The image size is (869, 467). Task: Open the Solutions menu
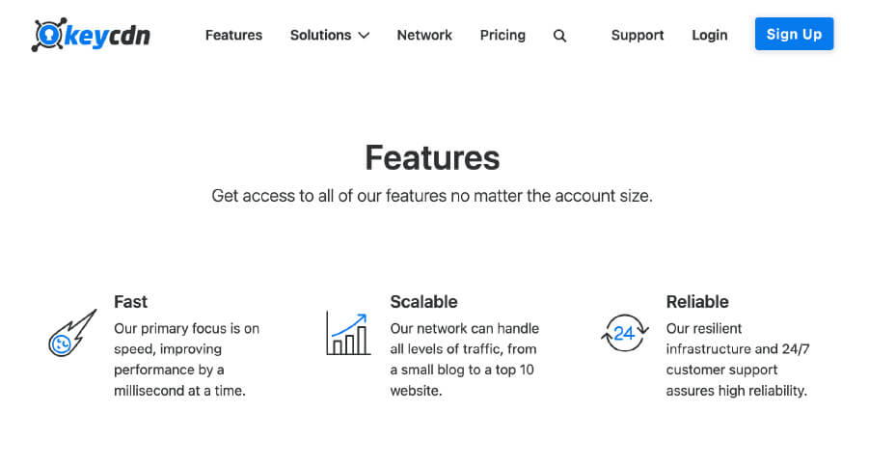coord(320,35)
